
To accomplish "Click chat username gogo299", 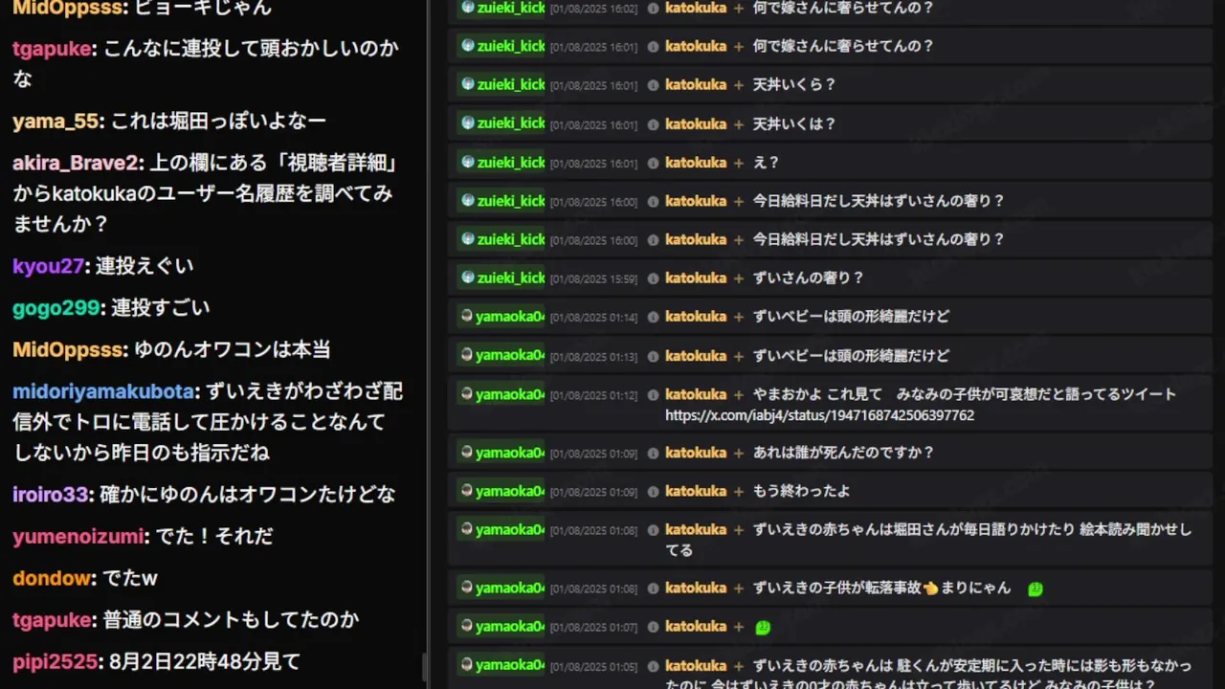I will (x=56, y=308).
